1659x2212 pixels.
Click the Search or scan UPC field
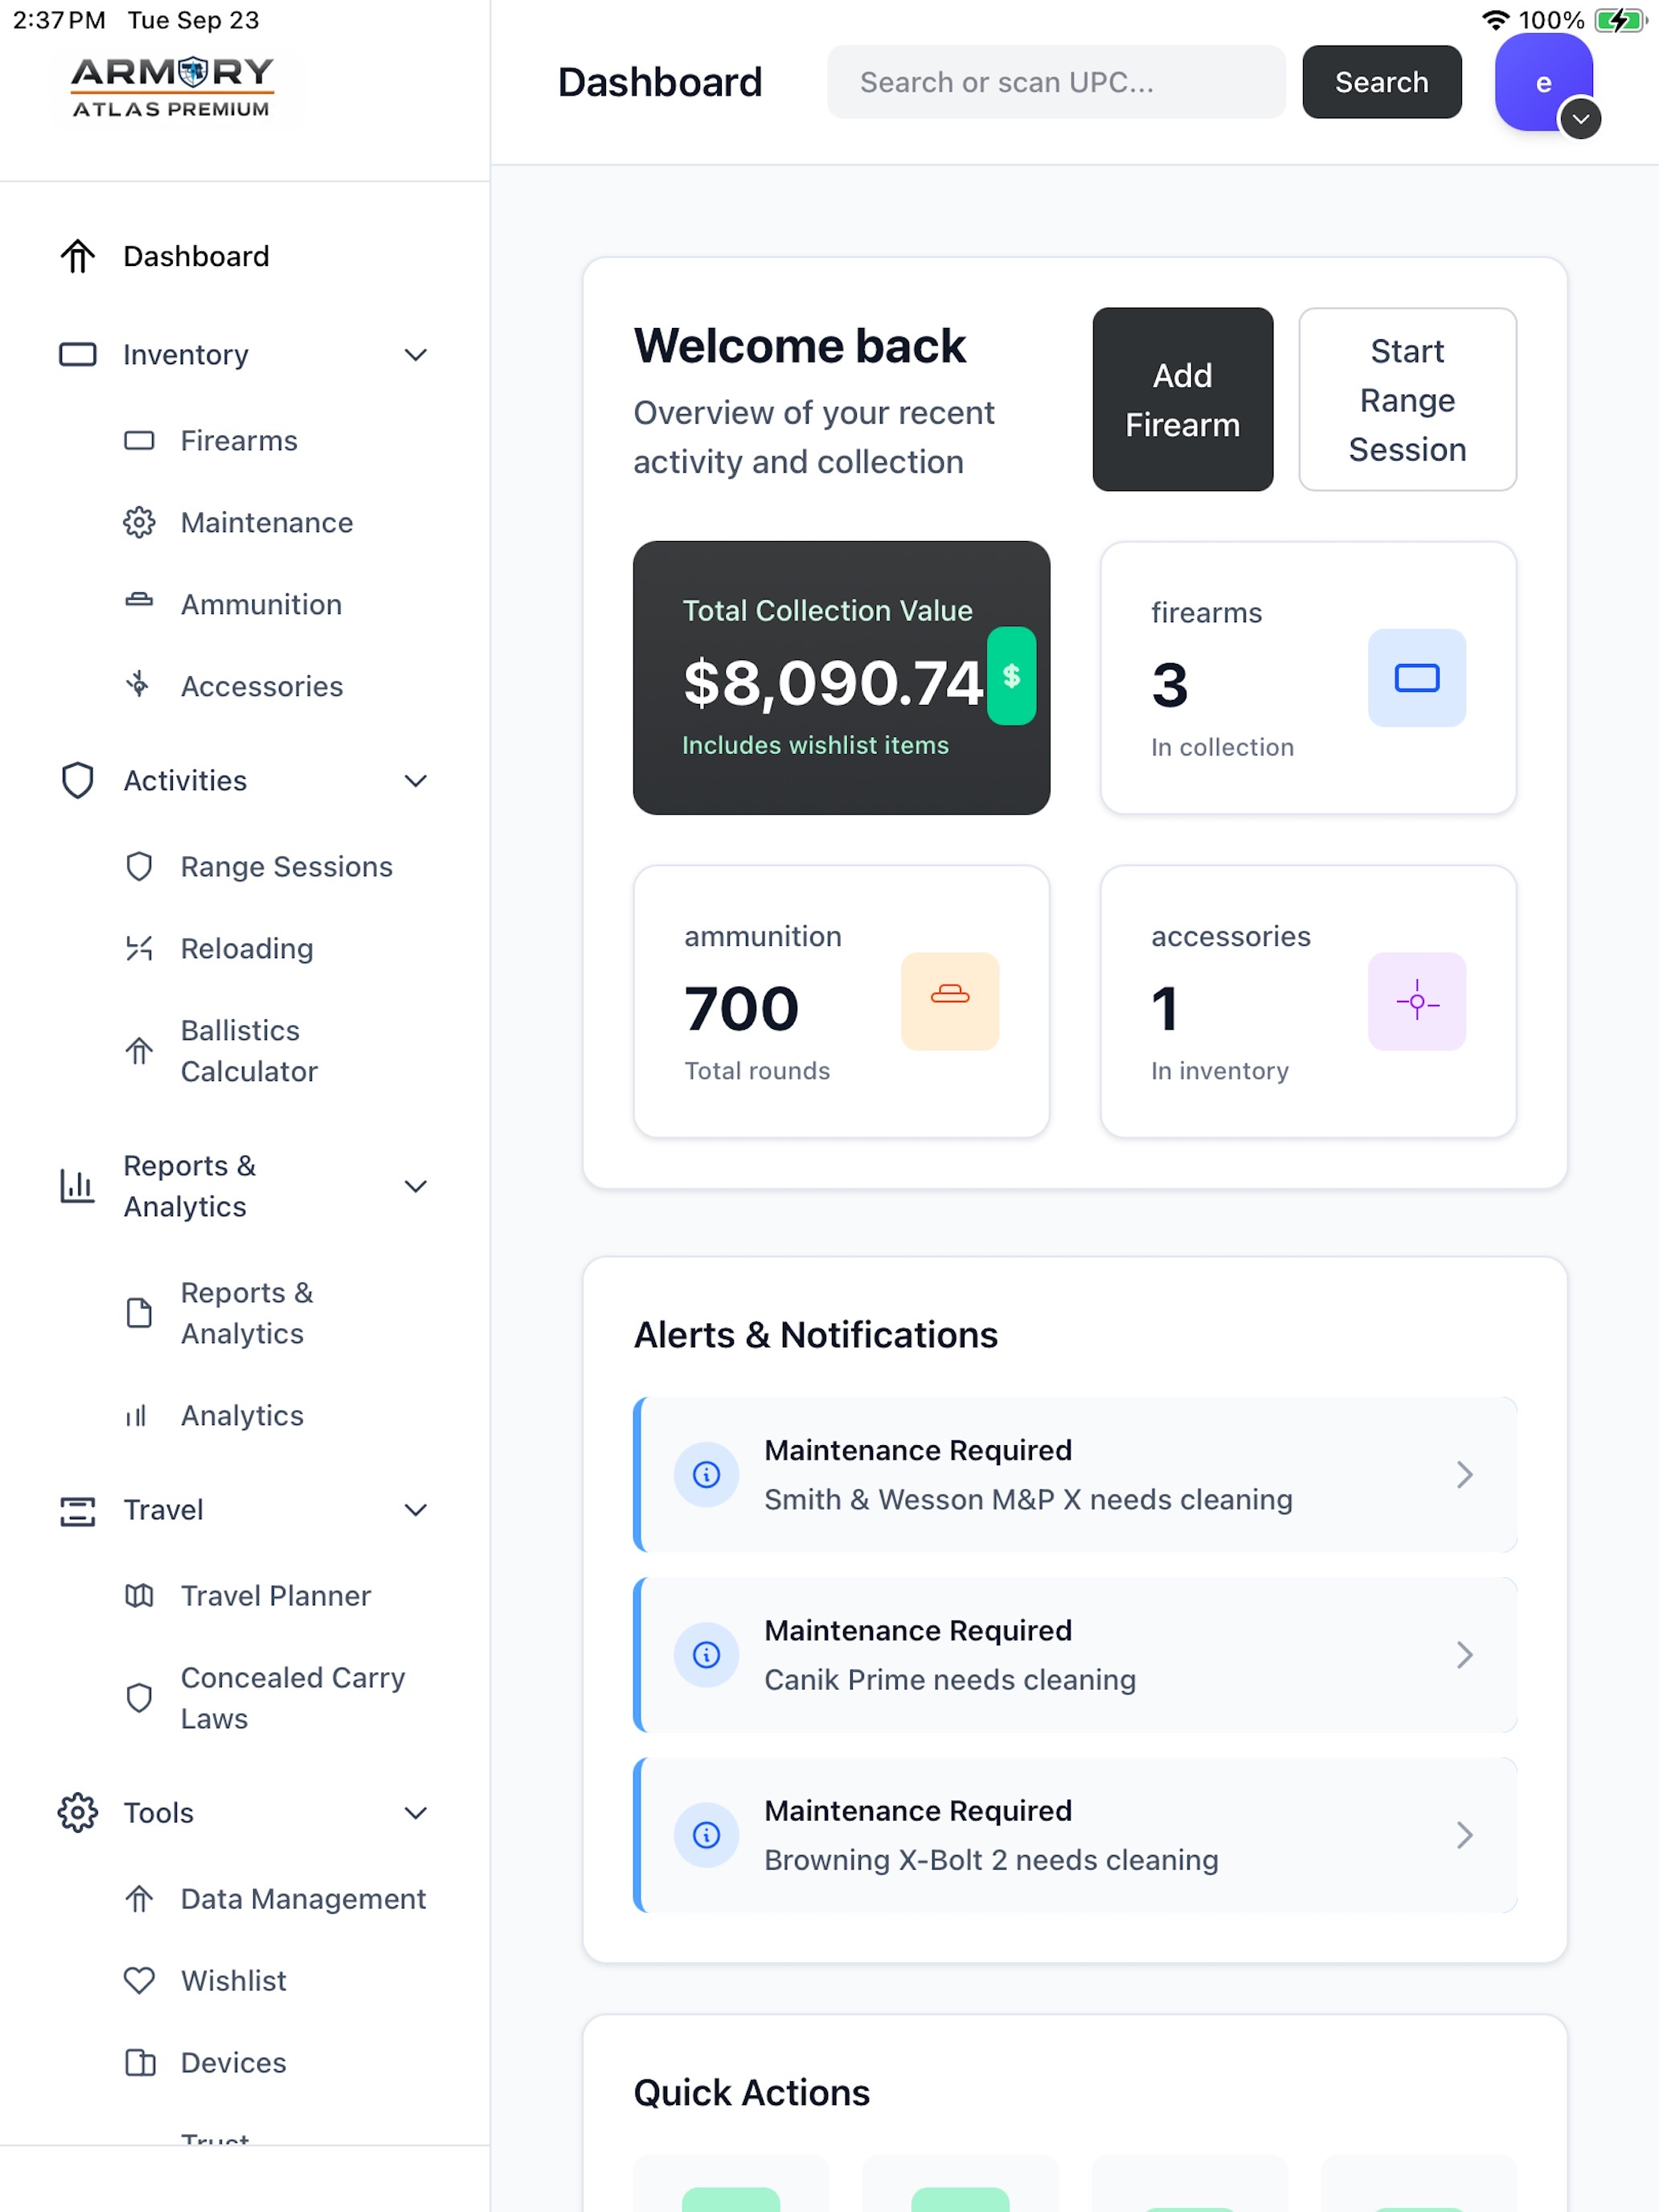[1056, 82]
